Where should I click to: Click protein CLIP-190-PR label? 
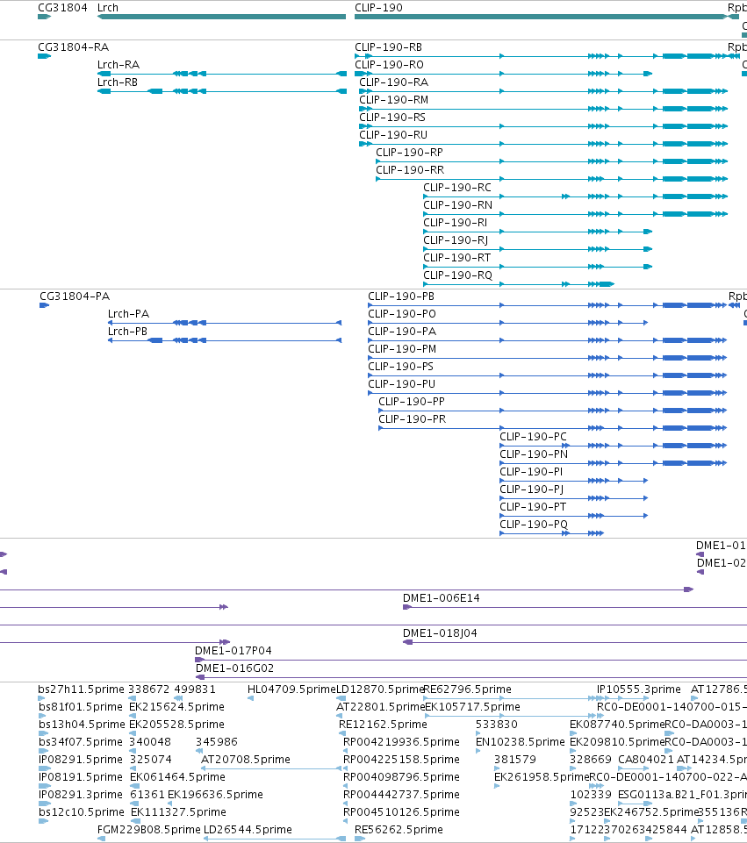tap(413, 418)
